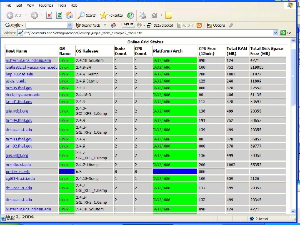This screenshot has width=300, height=225.
Task: Open the ricci.phys.uwm.edu link
Action: [23, 95]
